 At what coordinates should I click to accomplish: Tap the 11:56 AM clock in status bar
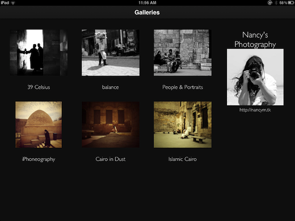(147, 3)
